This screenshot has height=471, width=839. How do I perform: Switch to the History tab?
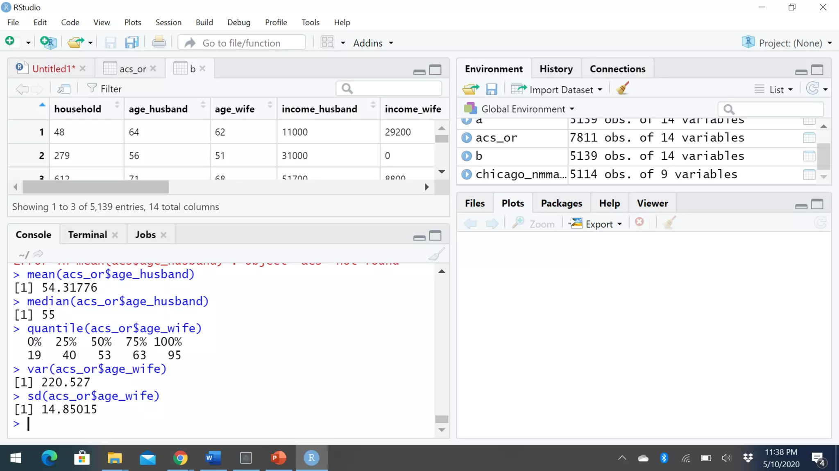click(556, 69)
